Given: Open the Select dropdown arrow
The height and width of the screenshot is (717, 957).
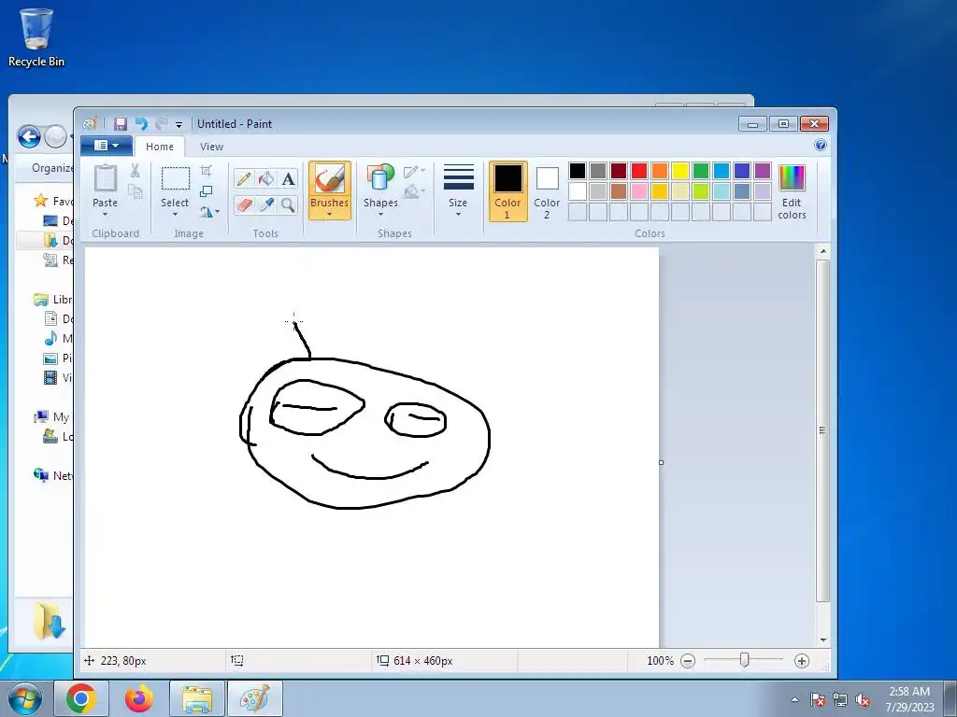Looking at the screenshot, I should [x=175, y=215].
